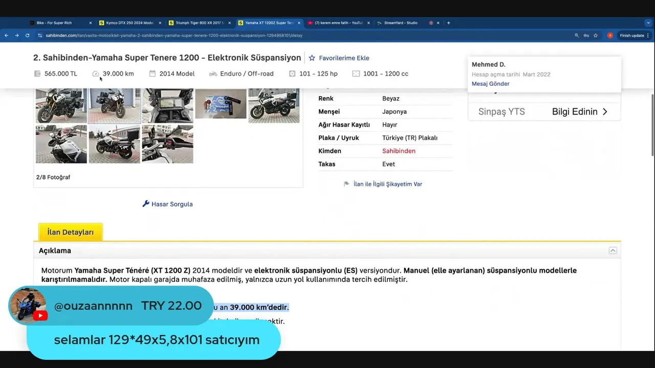
Task: Open the fifth thumbnail showing bike side view
Action: pos(274,105)
